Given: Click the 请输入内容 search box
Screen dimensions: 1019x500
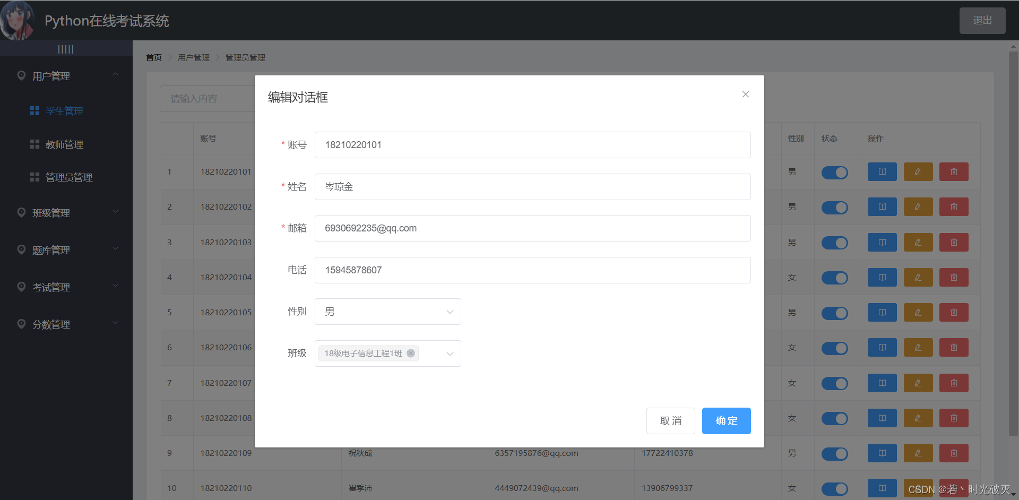Looking at the screenshot, I should pyautogui.click(x=207, y=99).
